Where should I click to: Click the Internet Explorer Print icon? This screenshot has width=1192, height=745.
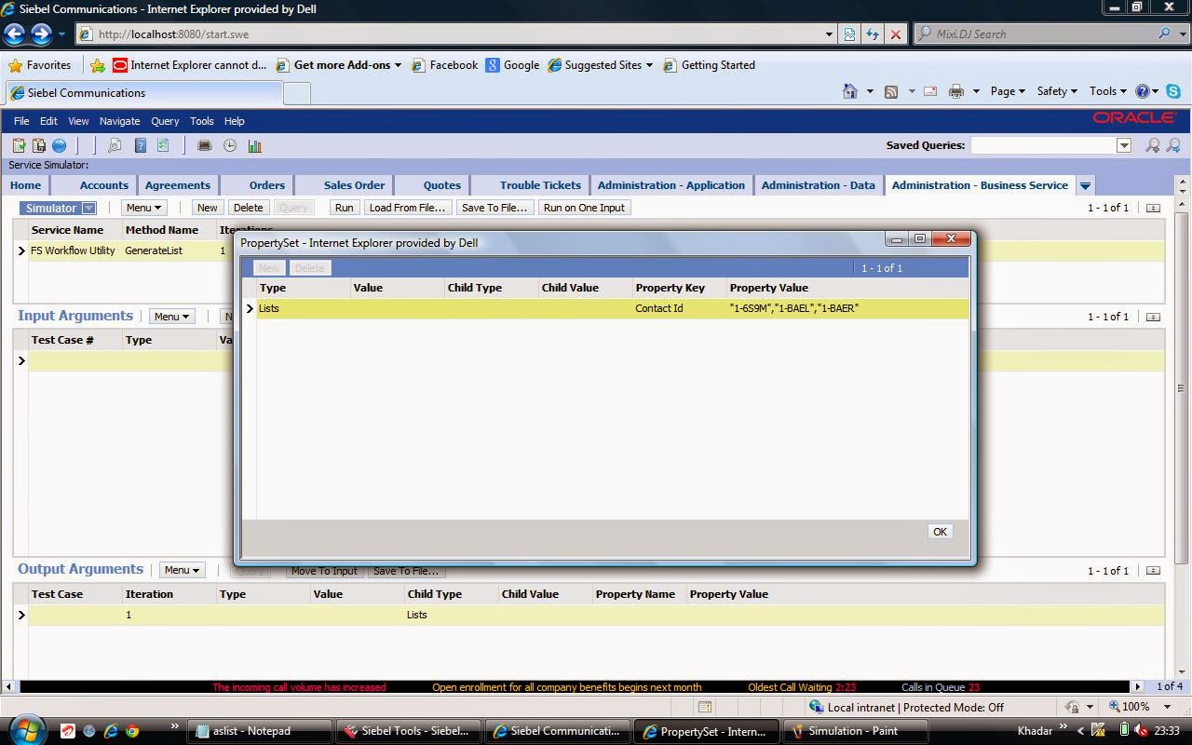pyautogui.click(x=956, y=91)
